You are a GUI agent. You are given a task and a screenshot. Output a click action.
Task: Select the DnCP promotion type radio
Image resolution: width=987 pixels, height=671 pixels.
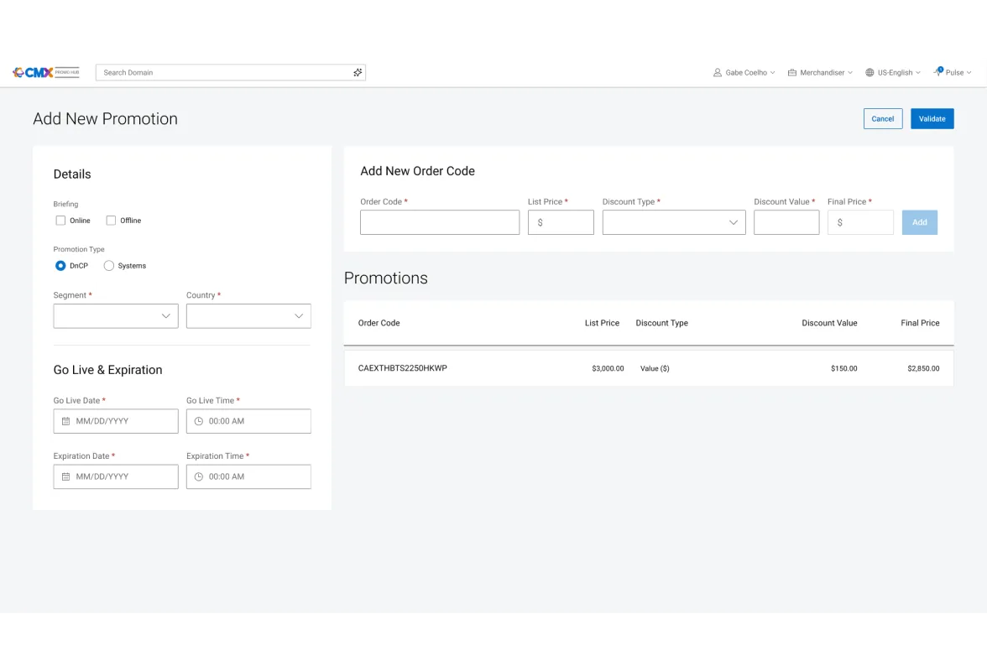[60, 265]
